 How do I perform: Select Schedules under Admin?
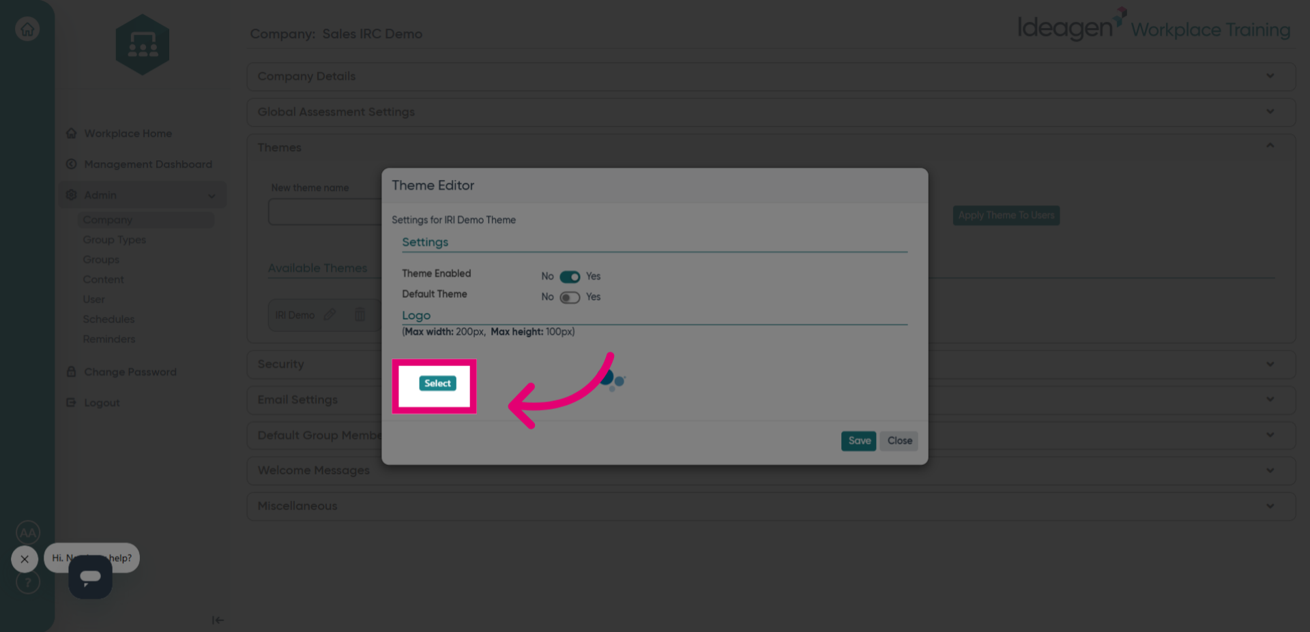pos(108,319)
